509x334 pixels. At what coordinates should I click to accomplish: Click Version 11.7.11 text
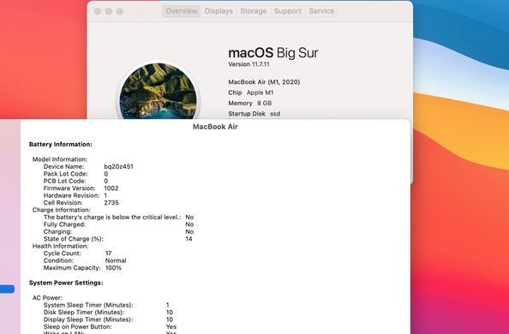[249, 64]
